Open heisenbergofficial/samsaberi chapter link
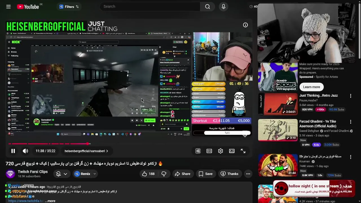The width and height of the screenshot is (361, 203). [86, 151]
